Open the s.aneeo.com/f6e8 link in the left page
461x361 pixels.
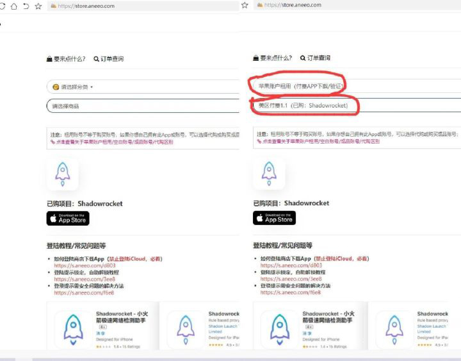[75, 292]
